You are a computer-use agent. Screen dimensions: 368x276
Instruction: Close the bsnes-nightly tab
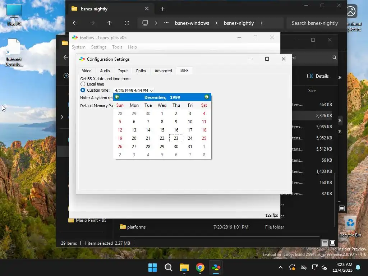(147, 9)
